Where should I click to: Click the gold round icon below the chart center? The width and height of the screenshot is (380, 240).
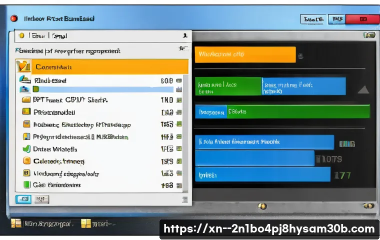coord(262,206)
